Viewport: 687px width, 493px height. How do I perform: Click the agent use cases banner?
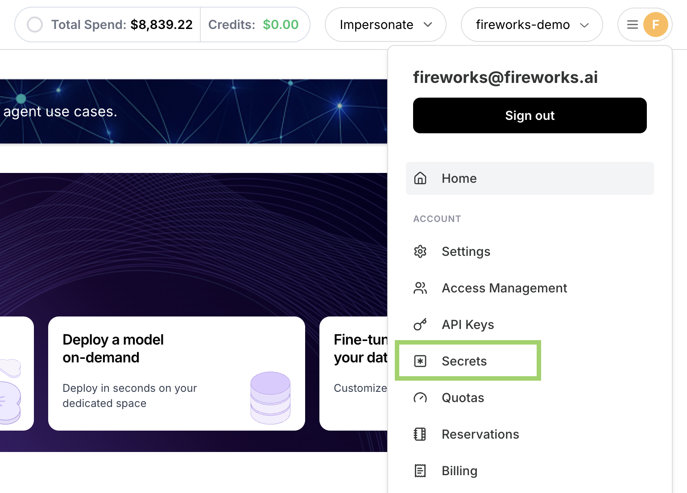coord(194,111)
